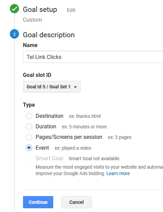Click the Custom text under Goal setup

click(x=33, y=20)
